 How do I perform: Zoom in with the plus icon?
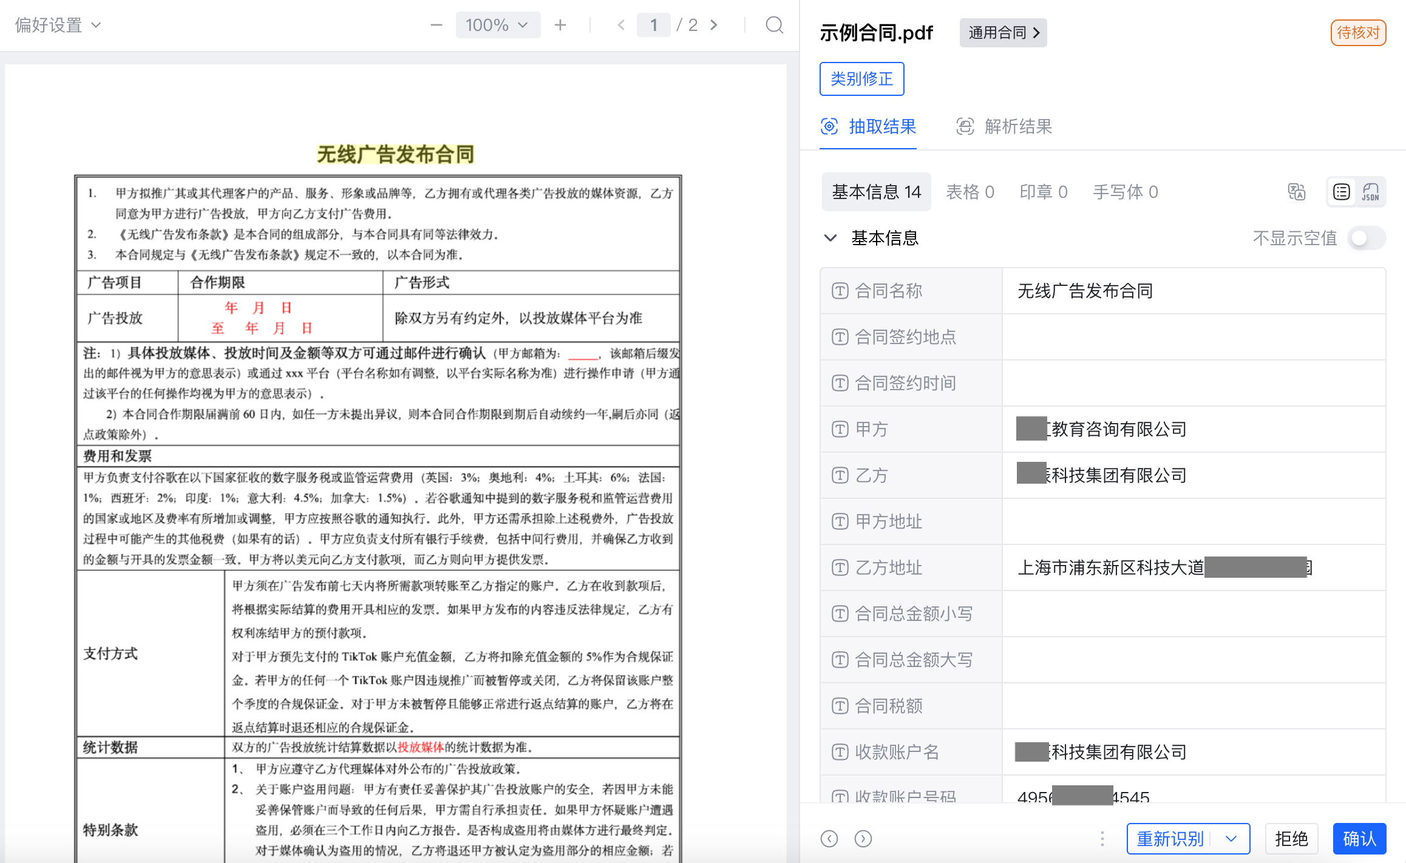[x=560, y=25]
